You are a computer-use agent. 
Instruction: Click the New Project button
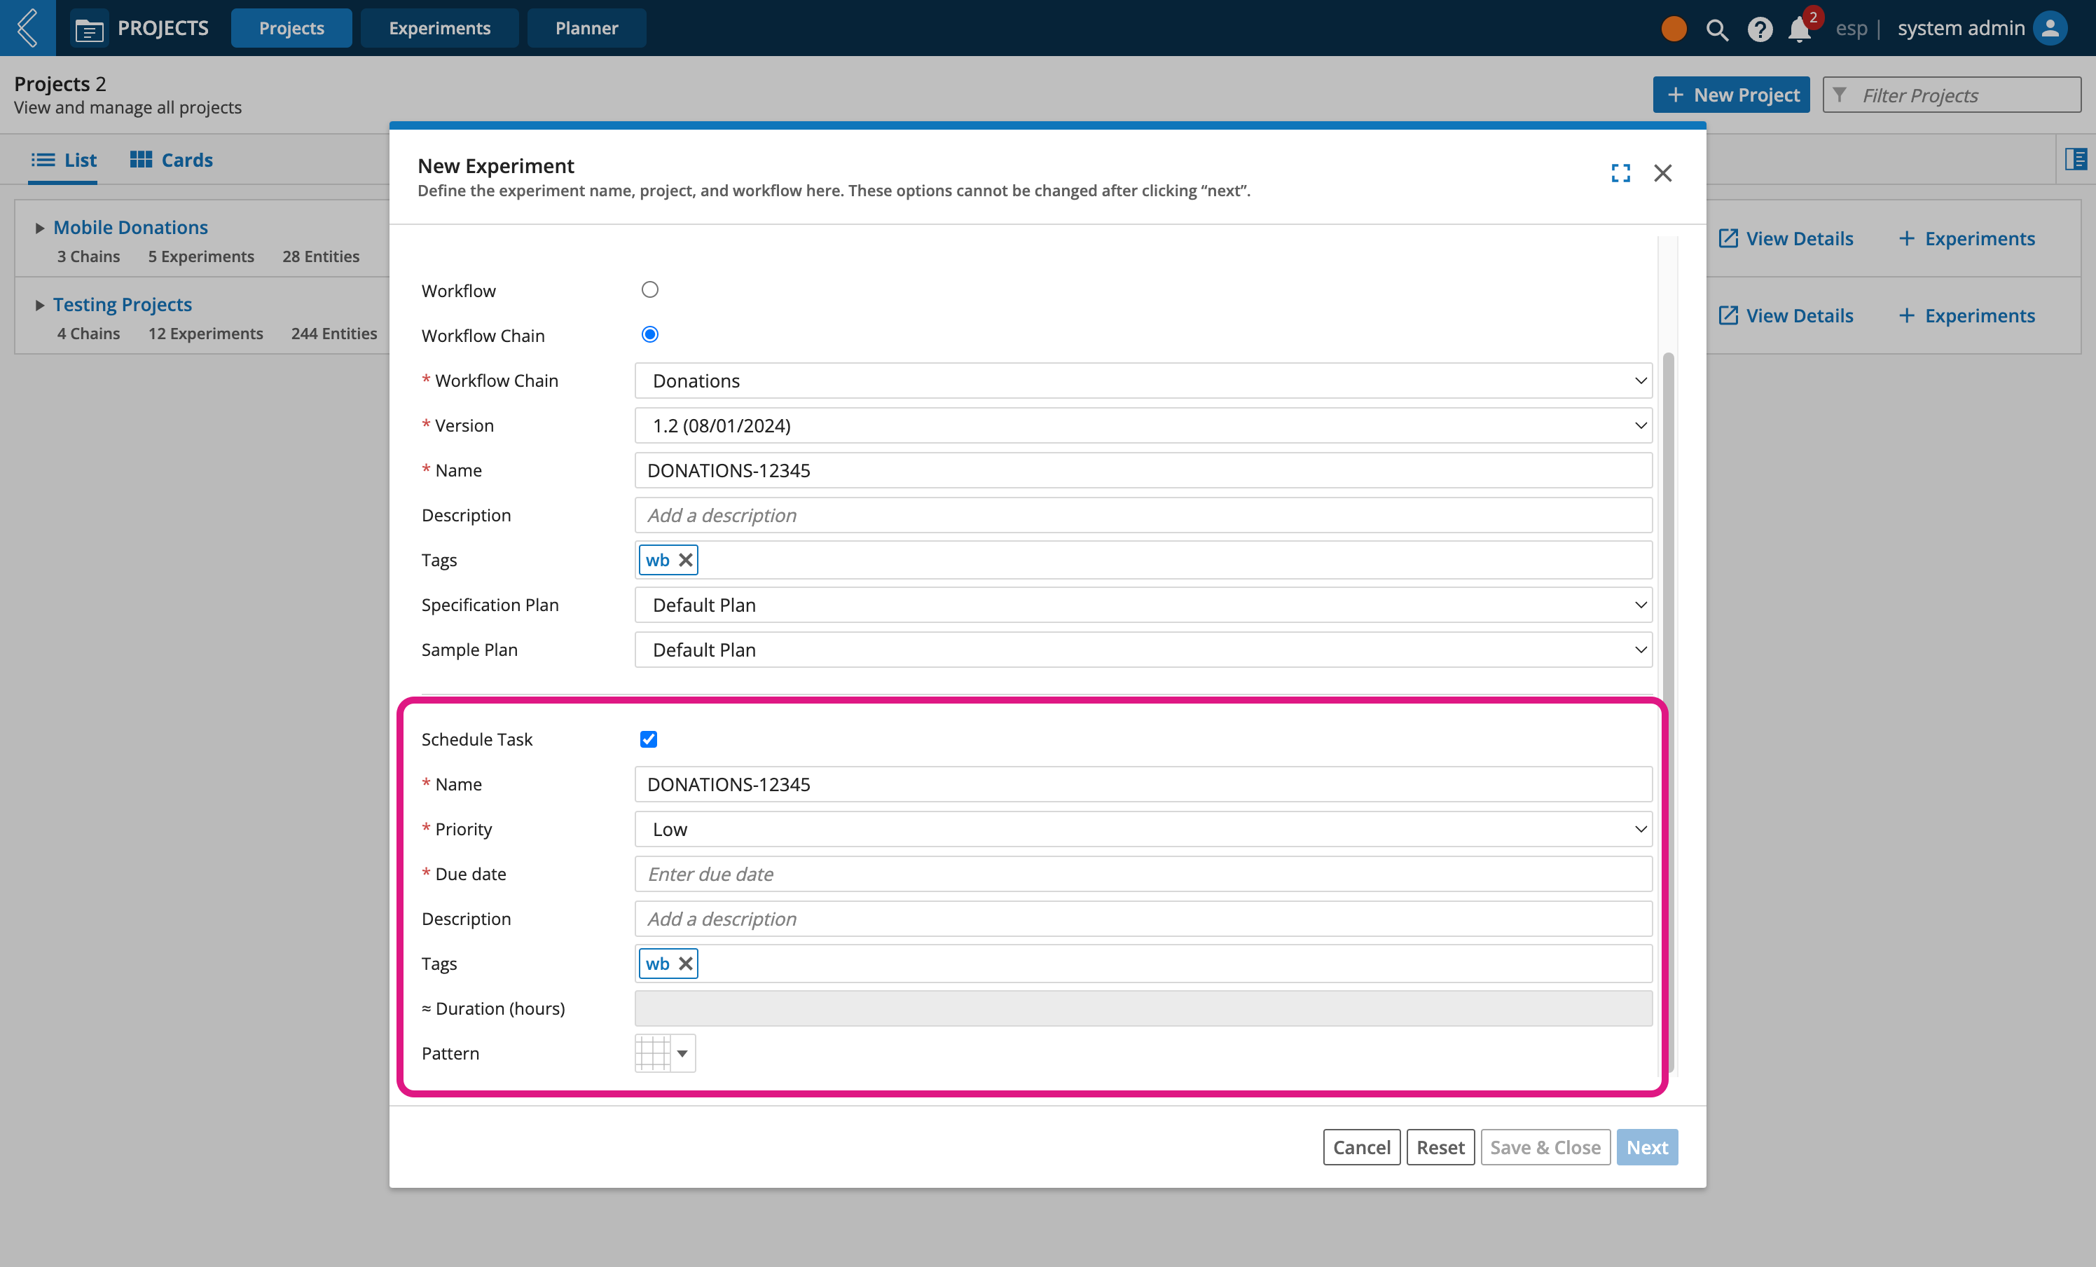coord(1731,95)
